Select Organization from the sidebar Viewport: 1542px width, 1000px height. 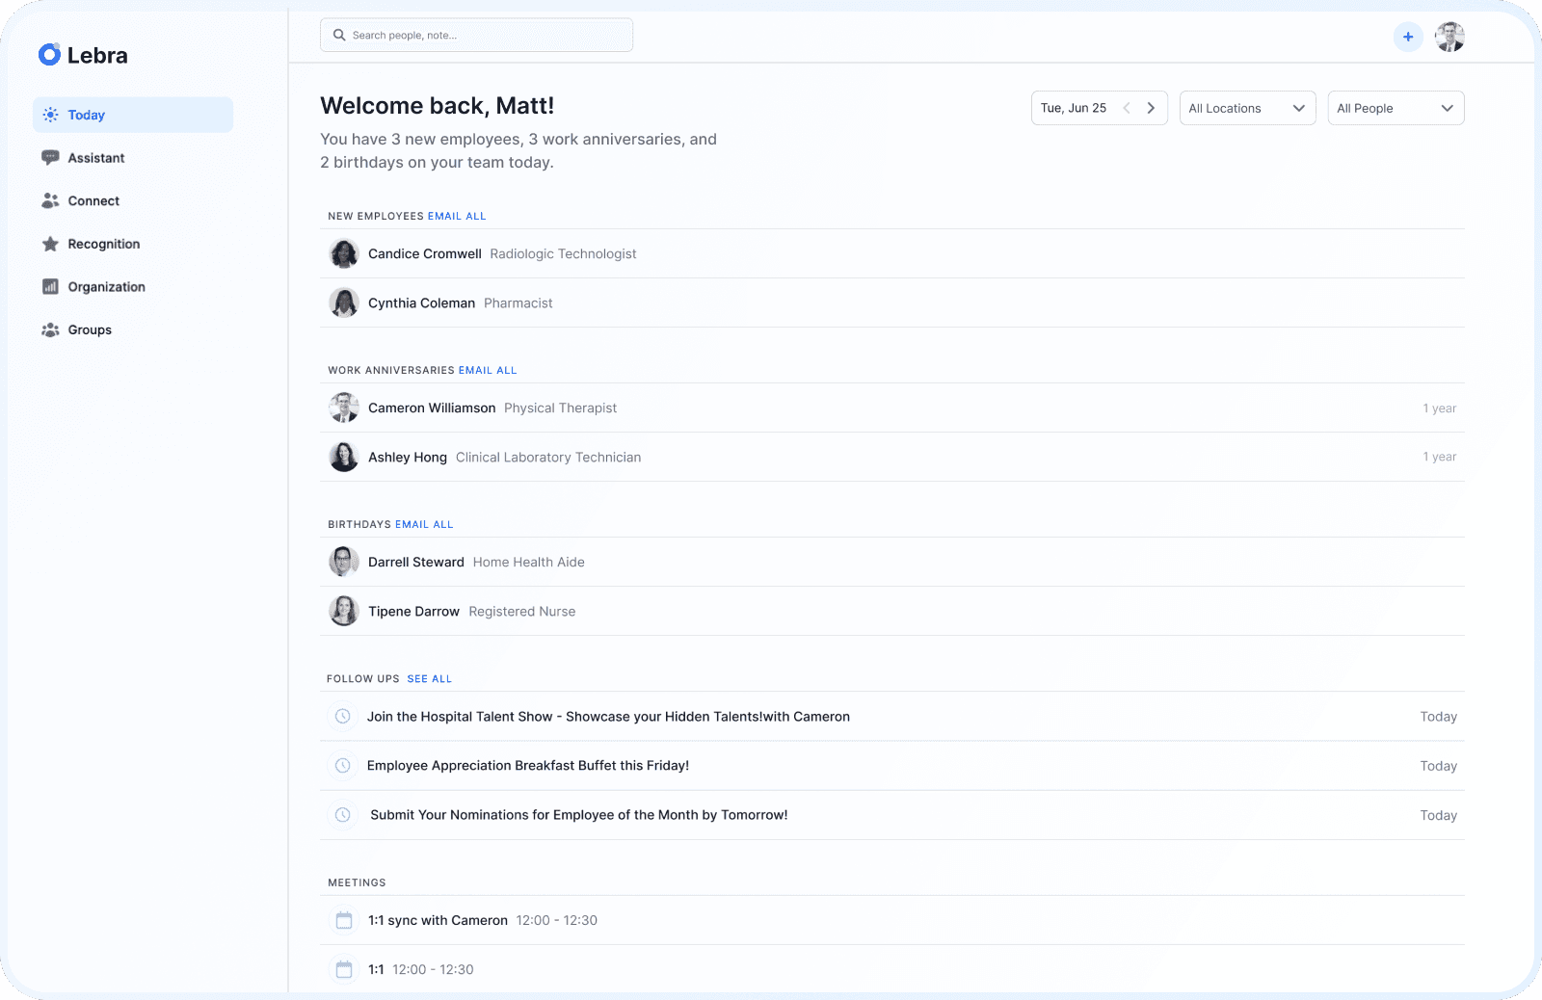coord(106,287)
